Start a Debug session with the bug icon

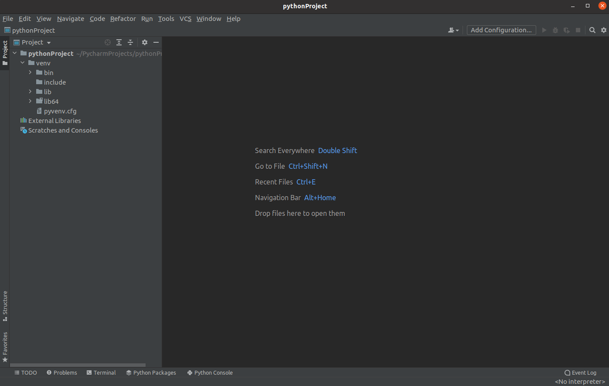click(x=555, y=30)
